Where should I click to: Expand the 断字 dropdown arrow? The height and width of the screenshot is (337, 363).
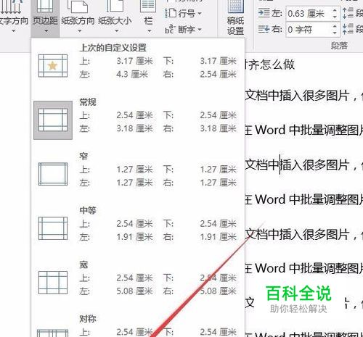200,30
